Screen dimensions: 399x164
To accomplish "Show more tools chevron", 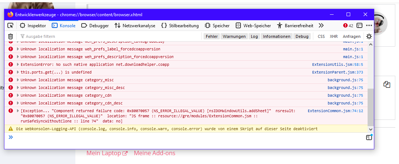I will tap(321, 26).
